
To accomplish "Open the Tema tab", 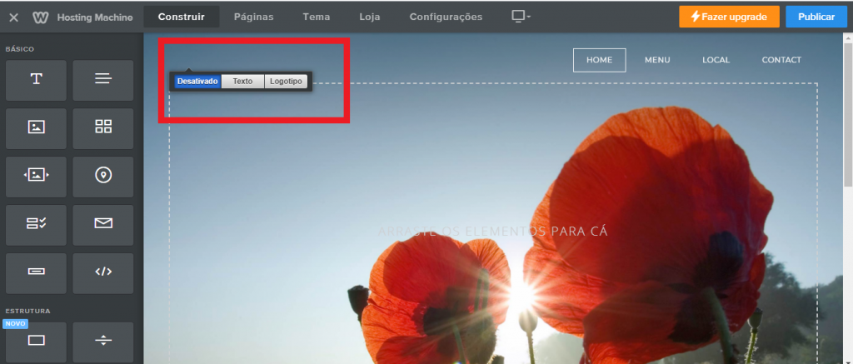I will 316,17.
